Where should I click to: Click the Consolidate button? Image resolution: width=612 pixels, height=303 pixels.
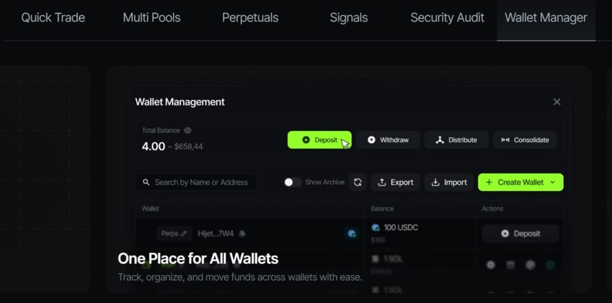tap(525, 140)
